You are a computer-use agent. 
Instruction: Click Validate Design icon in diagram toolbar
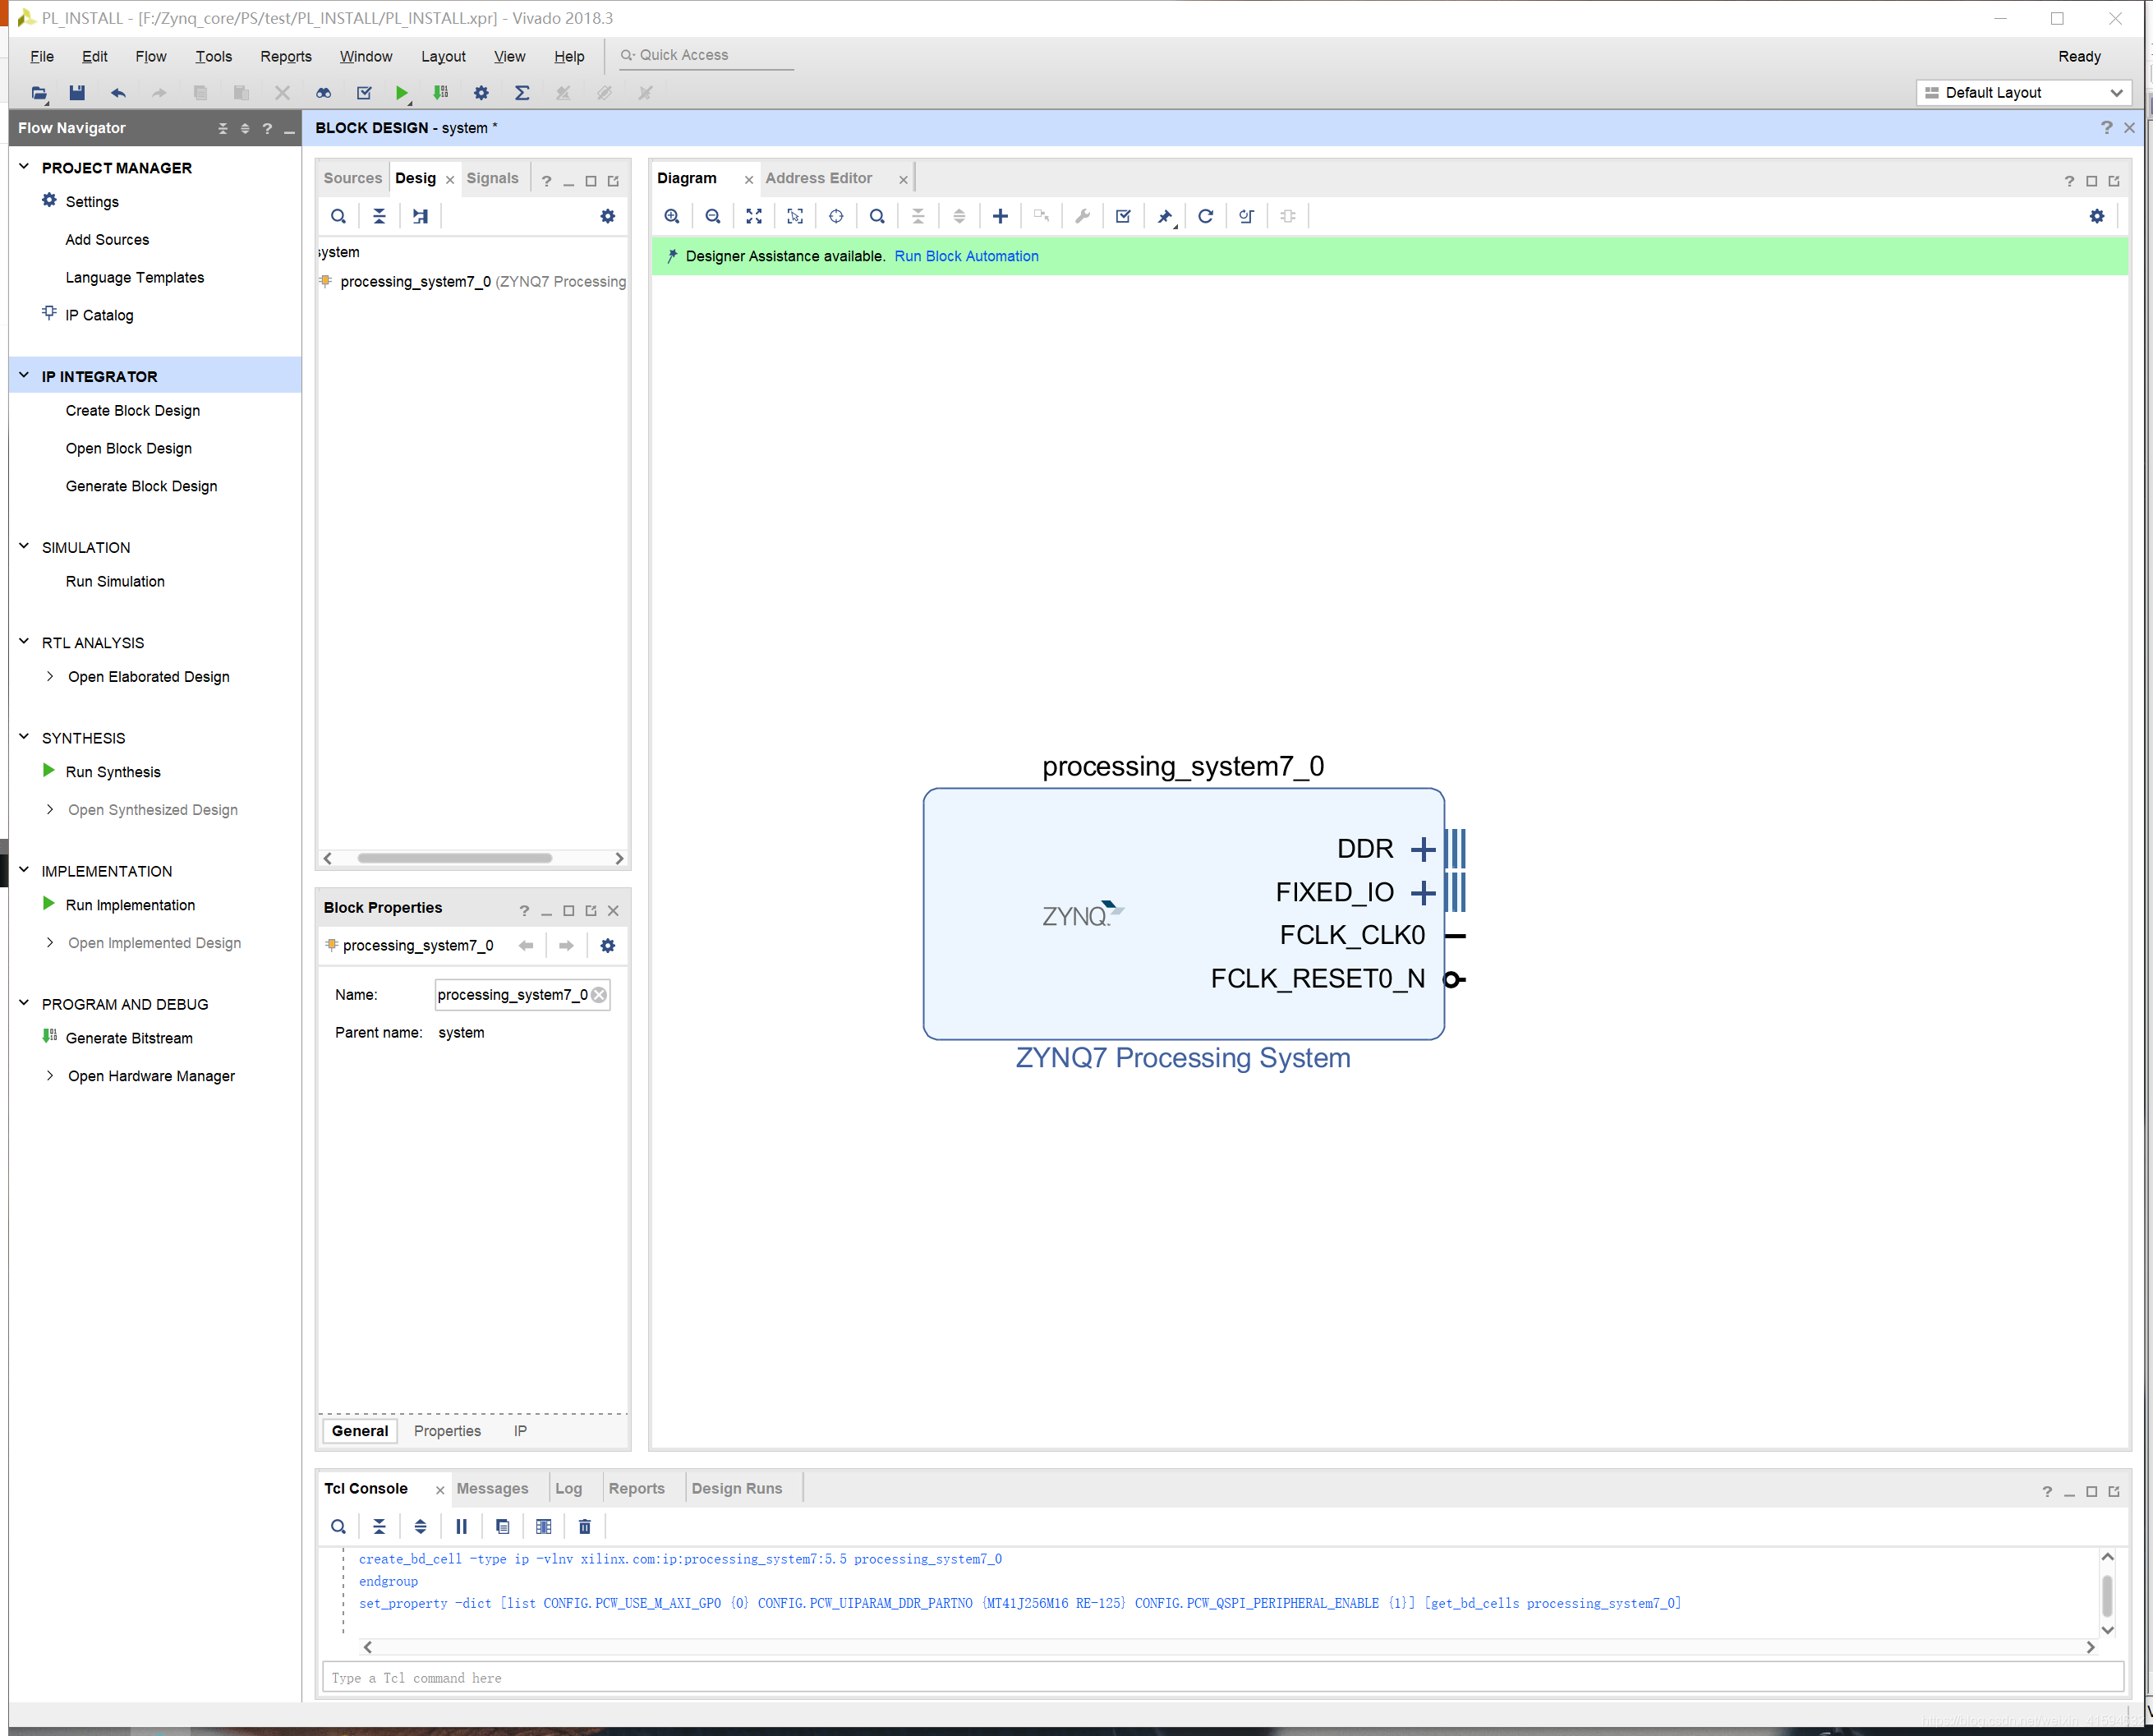point(1123,216)
